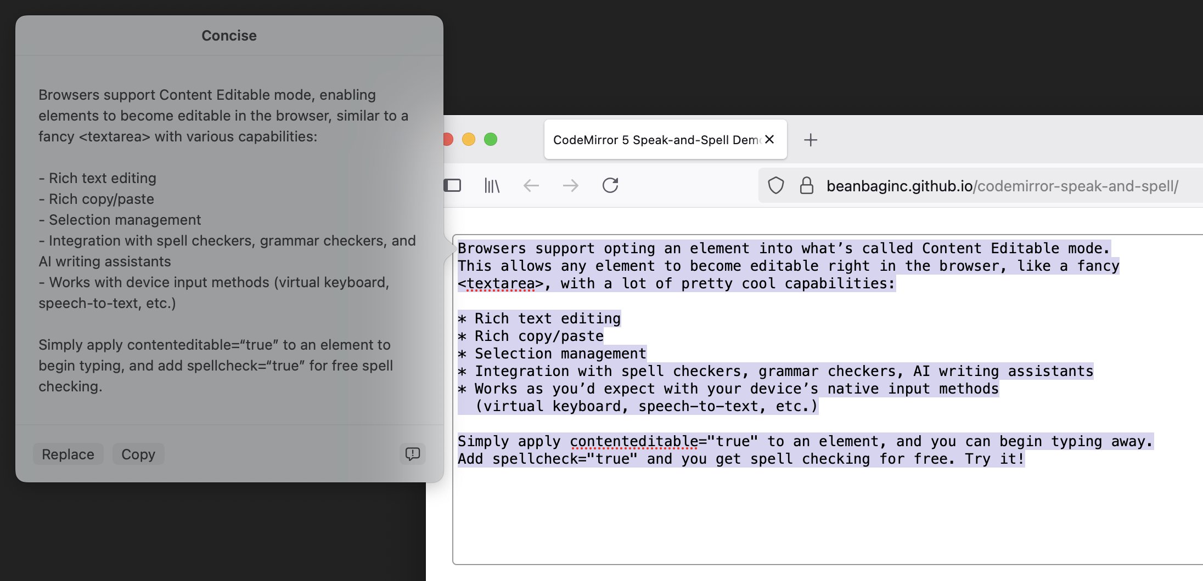
Task: Click the misspelled word contenteditable in the editor
Action: click(x=634, y=441)
